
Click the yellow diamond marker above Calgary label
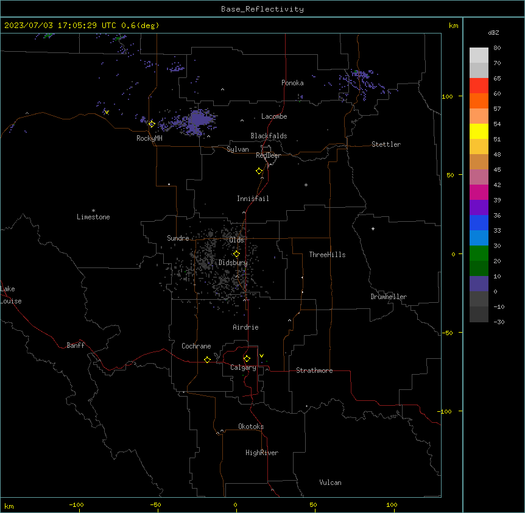247,359
